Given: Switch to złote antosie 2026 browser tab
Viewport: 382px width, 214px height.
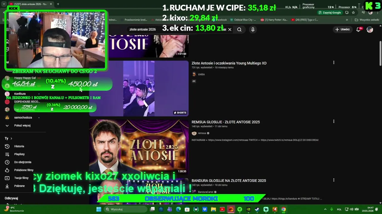Looking at the screenshot, I should point(31,4).
